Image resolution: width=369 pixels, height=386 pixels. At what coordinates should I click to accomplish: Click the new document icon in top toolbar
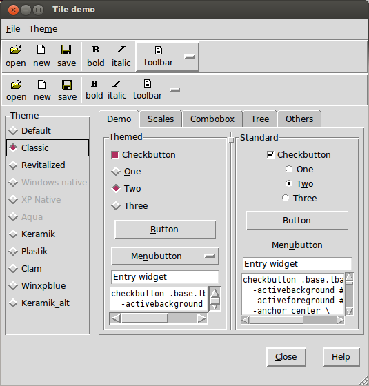click(41, 50)
